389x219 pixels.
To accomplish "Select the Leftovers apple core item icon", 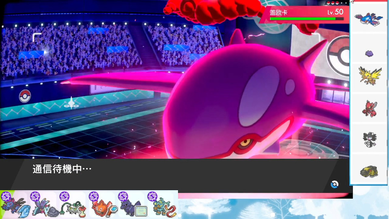I will pos(82,212).
